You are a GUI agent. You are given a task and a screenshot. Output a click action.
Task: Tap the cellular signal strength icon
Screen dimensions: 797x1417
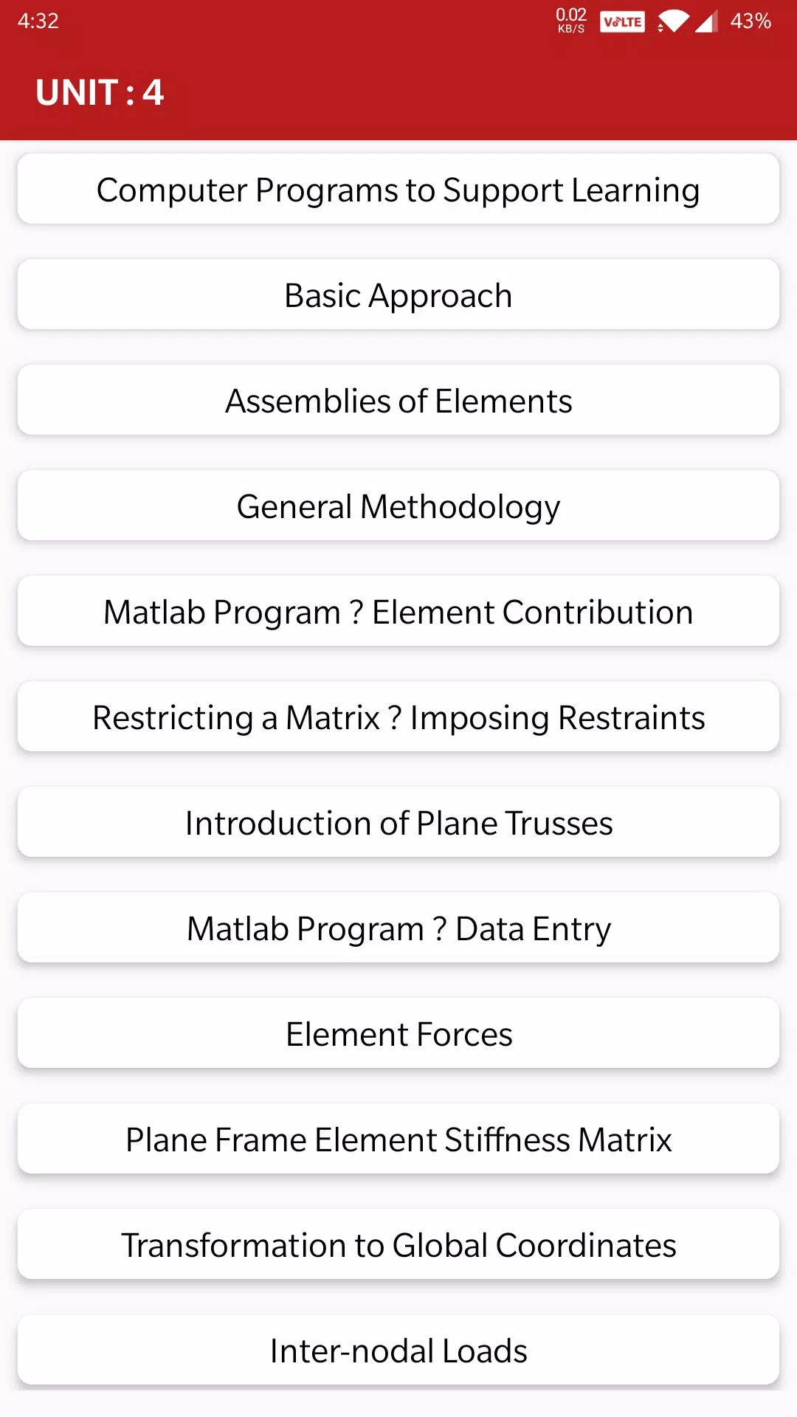pos(706,21)
